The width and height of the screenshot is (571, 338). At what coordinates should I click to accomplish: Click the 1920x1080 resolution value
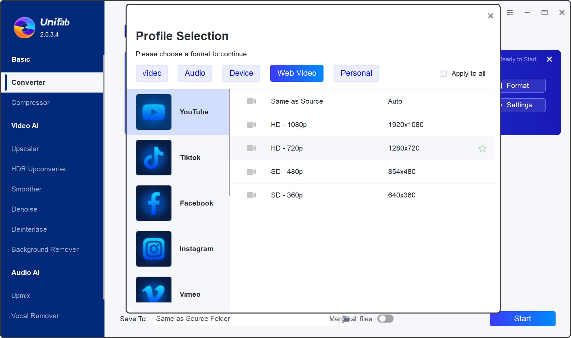point(406,125)
